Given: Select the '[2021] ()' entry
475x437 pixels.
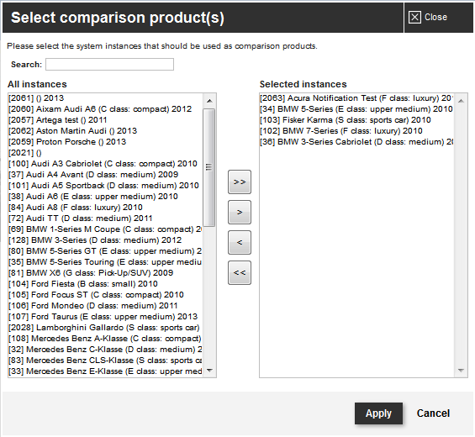Looking at the screenshot, I should click(x=105, y=153).
